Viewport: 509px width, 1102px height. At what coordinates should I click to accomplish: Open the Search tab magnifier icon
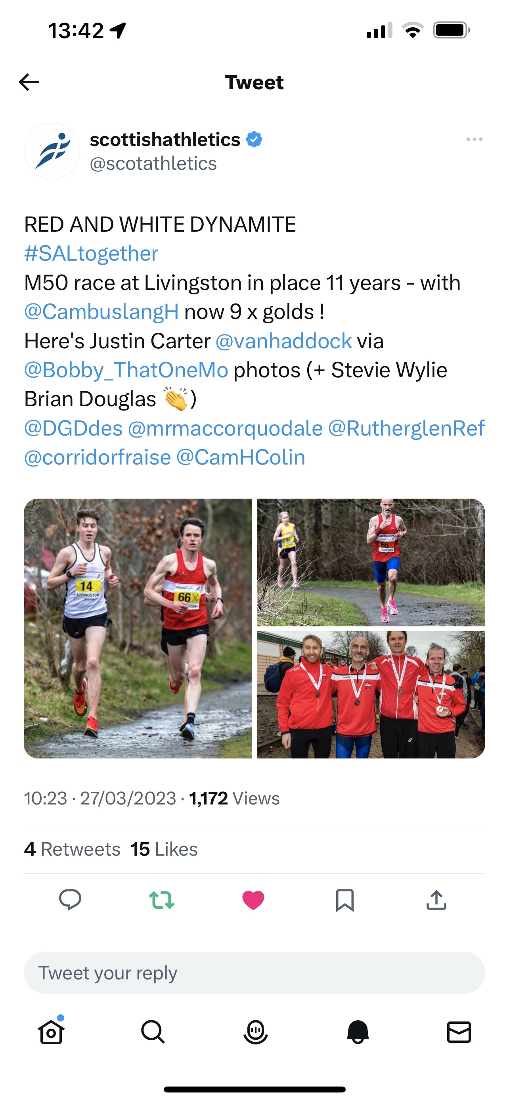point(153,1032)
